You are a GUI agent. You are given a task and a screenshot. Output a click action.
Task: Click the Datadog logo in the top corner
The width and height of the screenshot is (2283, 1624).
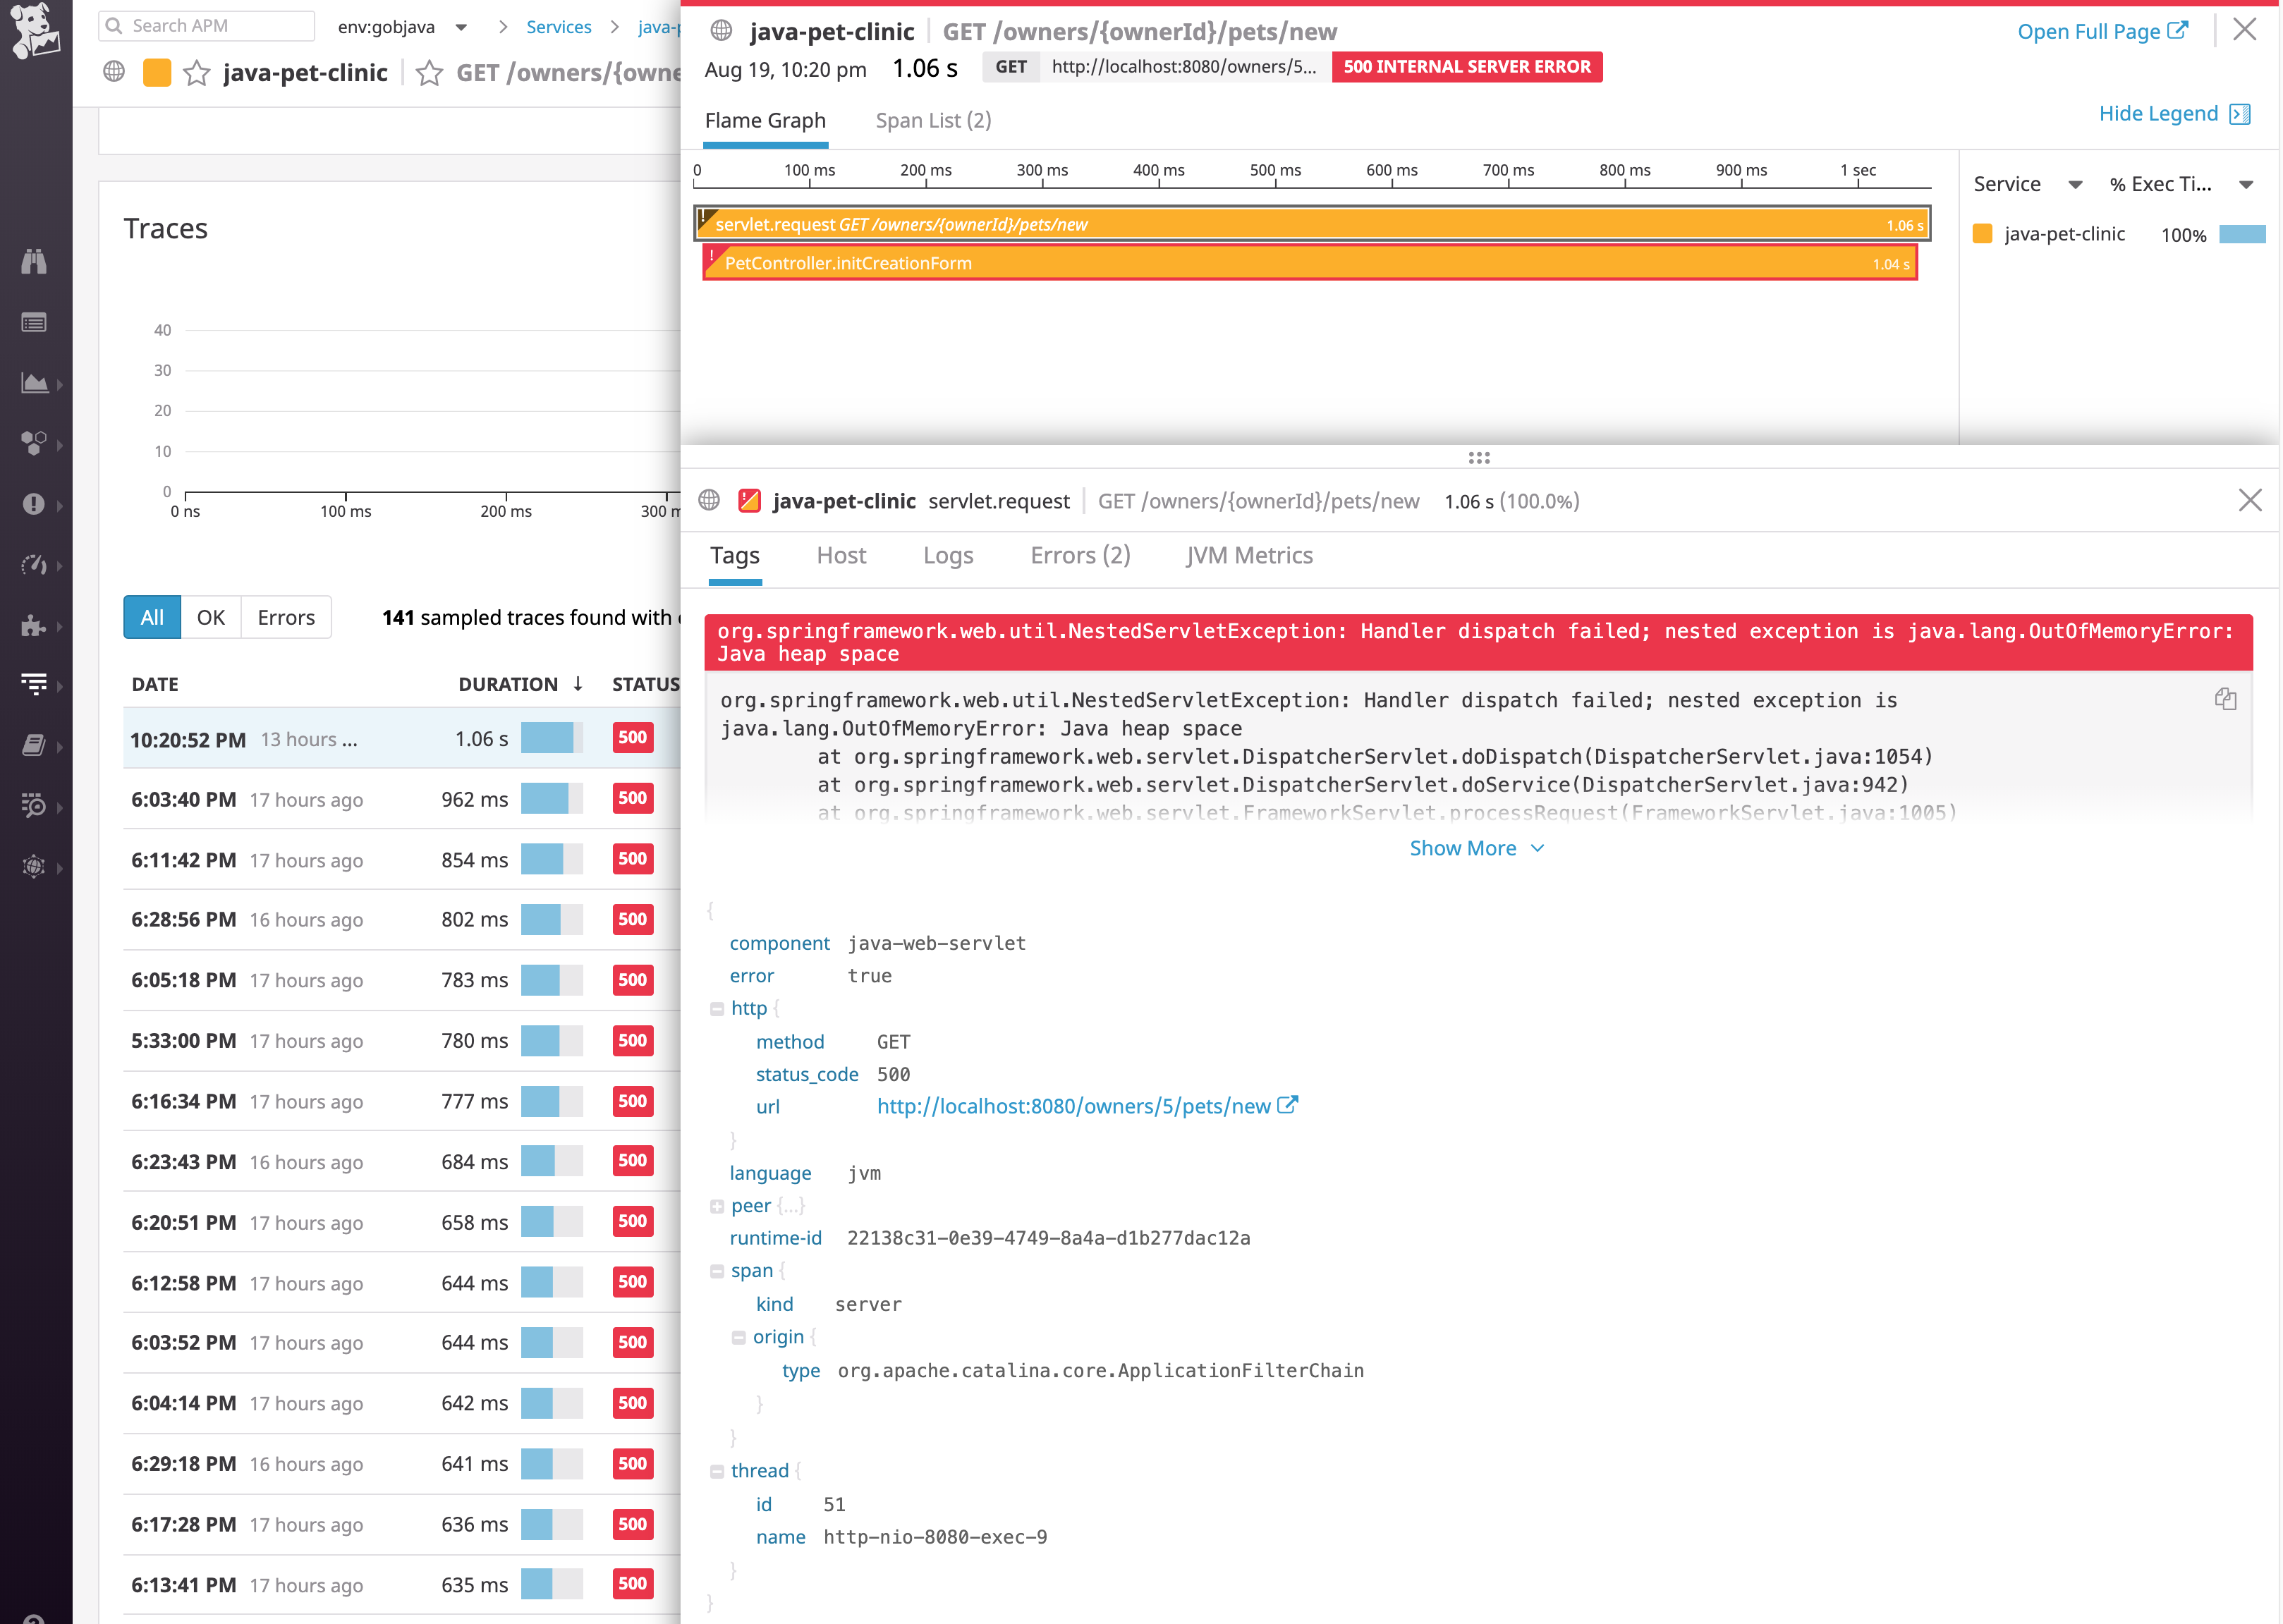point(36,30)
